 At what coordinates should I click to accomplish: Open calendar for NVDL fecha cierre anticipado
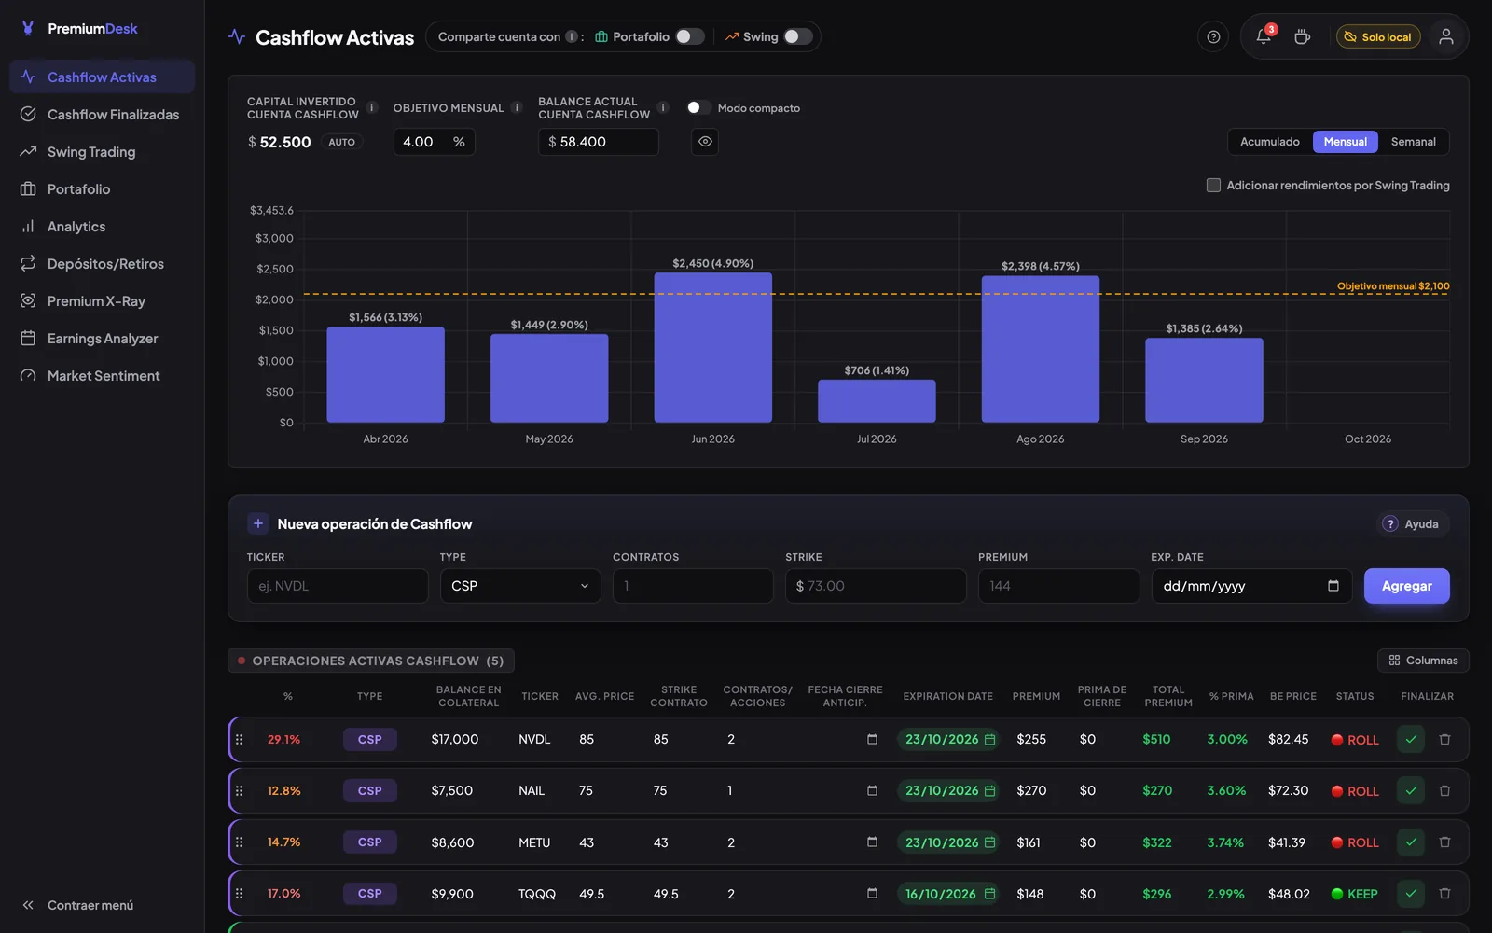pos(872,739)
